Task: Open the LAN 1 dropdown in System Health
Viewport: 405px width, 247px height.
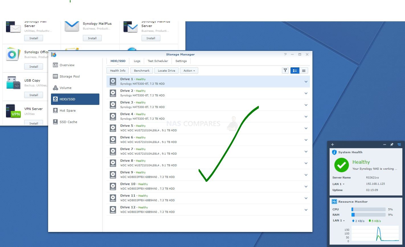Action: pyautogui.click(x=338, y=184)
